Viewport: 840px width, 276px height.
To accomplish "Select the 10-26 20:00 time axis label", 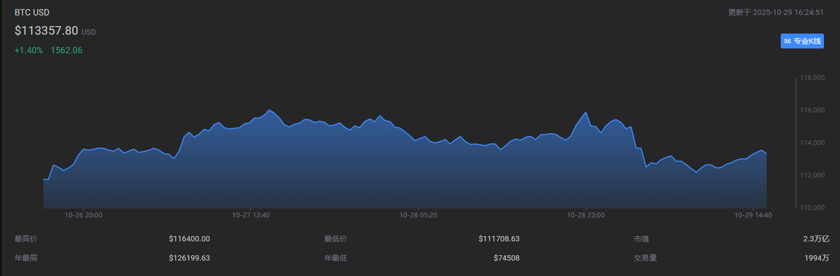I will [83, 215].
